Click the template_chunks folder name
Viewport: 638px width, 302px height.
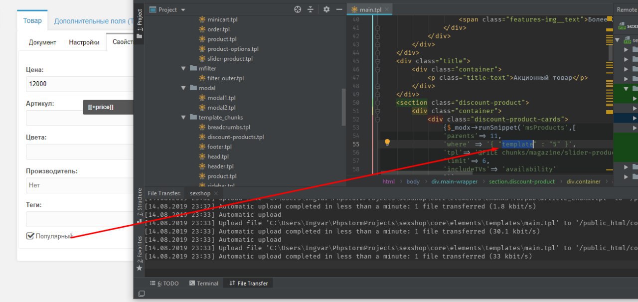(x=221, y=117)
